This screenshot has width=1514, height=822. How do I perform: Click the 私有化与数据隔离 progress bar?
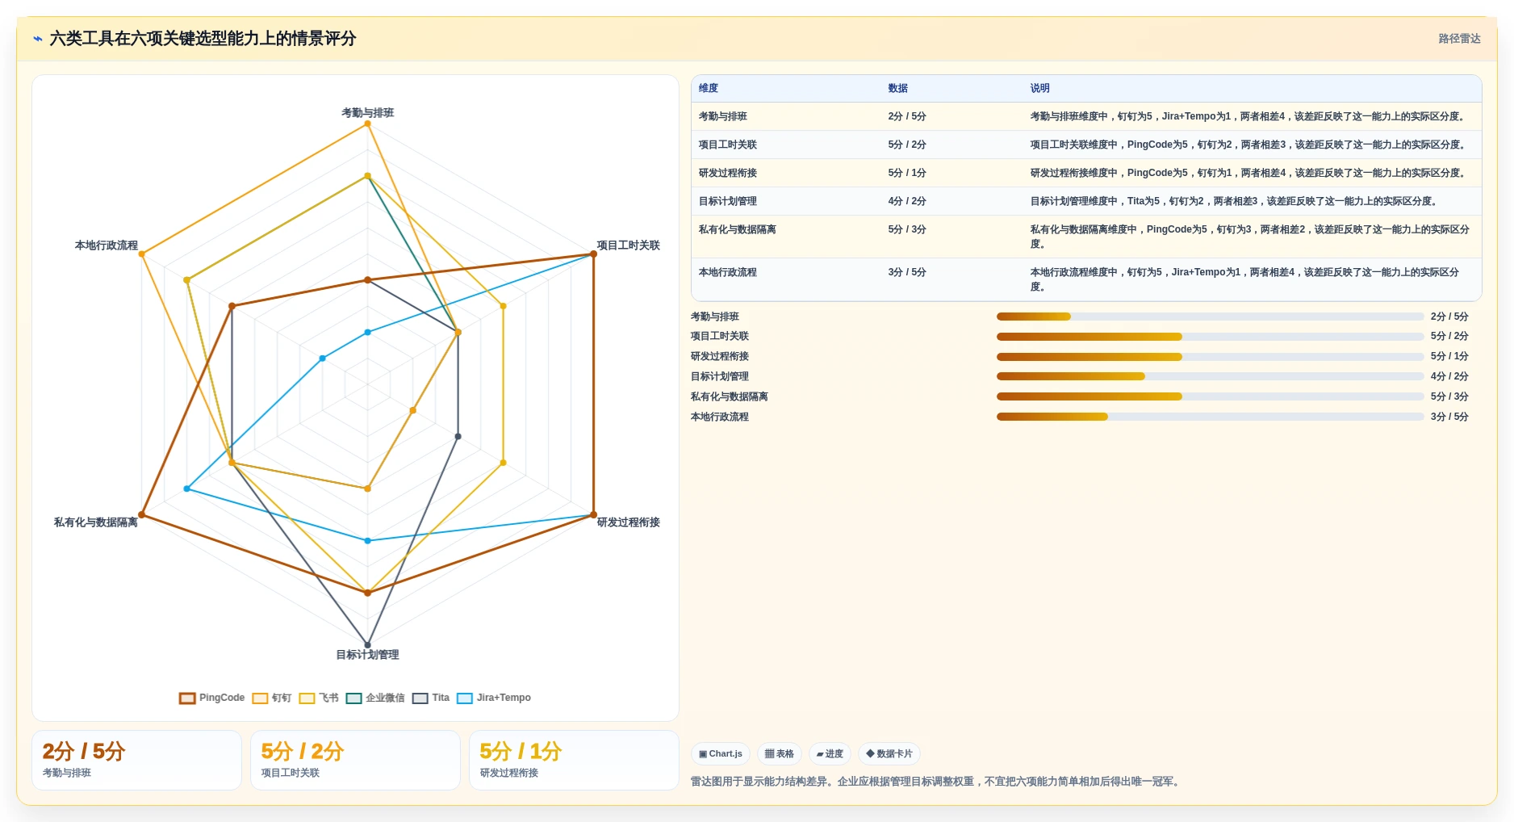pyautogui.click(x=1210, y=396)
